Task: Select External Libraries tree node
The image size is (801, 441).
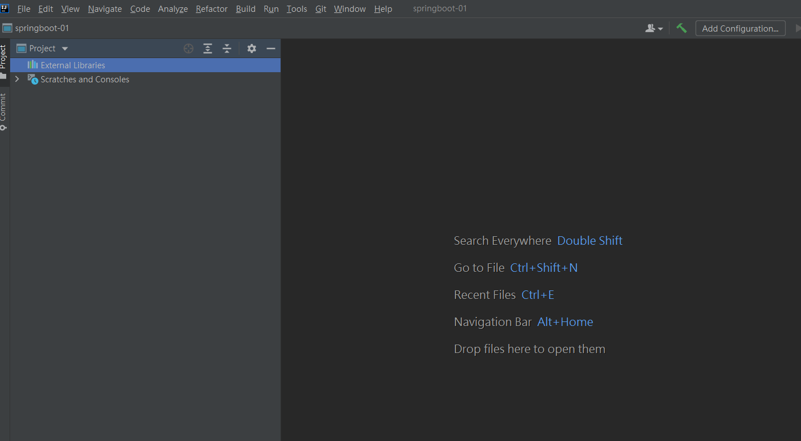Action: pos(145,65)
